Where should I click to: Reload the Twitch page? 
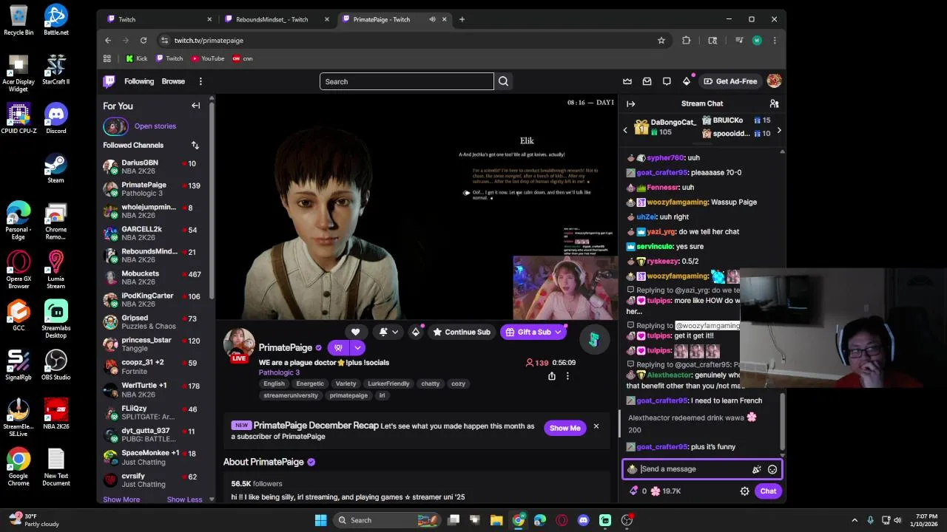144,41
